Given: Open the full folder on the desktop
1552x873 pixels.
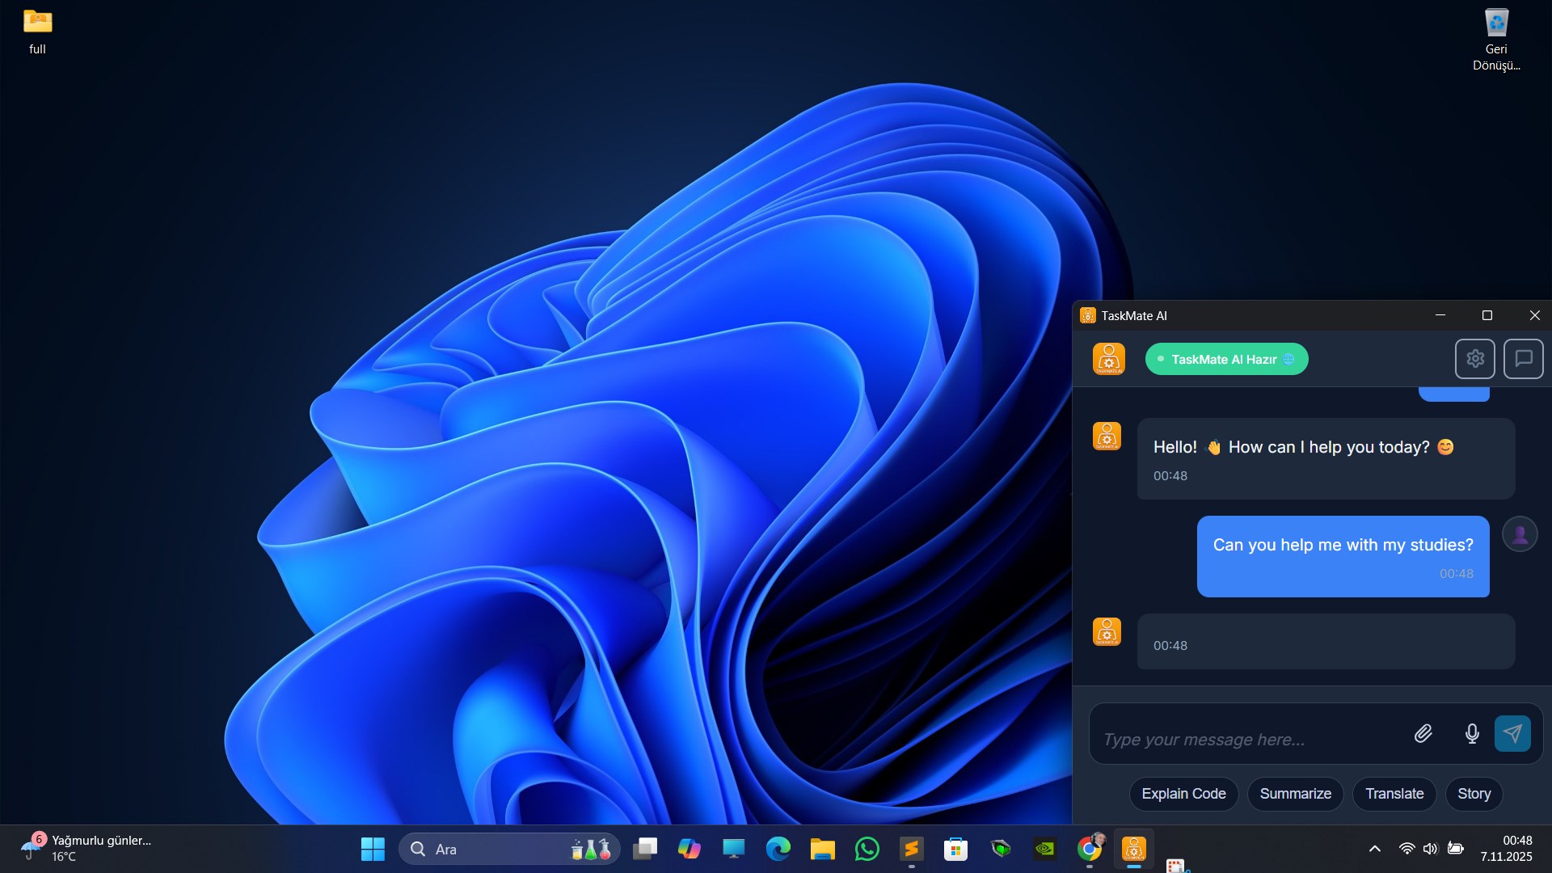Looking at the screenshot, I should click(x=37, y=32).
